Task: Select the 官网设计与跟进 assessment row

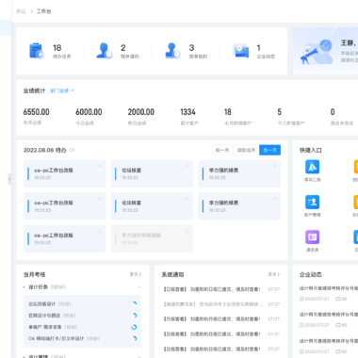Action: pos(82,316)
